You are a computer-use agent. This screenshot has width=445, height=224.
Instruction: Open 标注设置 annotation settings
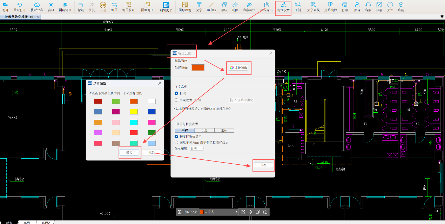click(283, 6)
